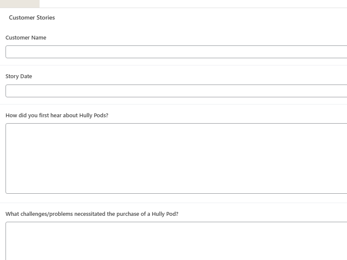Click the 'What challenges/problems necessitated' question label

point(92,214)
